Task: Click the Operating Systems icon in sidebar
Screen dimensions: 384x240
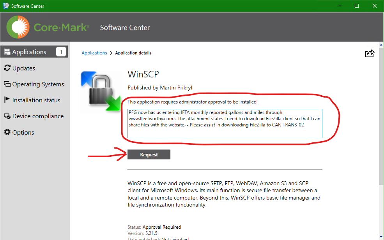Action: [x=7, y=84]
